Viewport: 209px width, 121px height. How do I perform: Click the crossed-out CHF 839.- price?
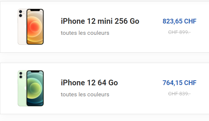(179, 94)
